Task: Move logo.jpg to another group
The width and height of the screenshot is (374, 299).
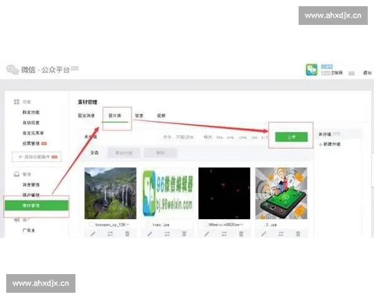Action: 167,234
